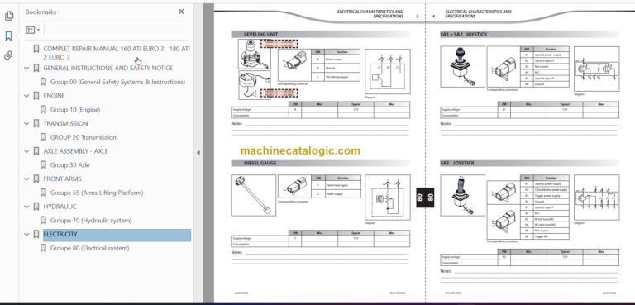
Task: Click bookmark icon beside GENERAL INSTRUCTIONS
Action: point(36,69)
